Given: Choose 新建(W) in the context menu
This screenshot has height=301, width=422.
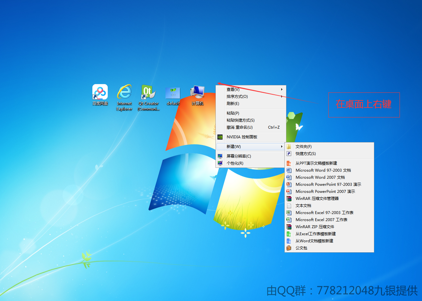Looking at the screenshot, I should [251, 147].
